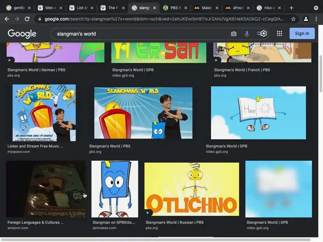Screen dimensions: 323x242
Task: Close the afnsch tab
Action: (x=248, y=8)
